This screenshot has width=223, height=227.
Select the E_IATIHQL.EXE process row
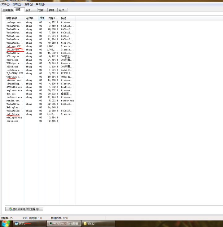40,73
